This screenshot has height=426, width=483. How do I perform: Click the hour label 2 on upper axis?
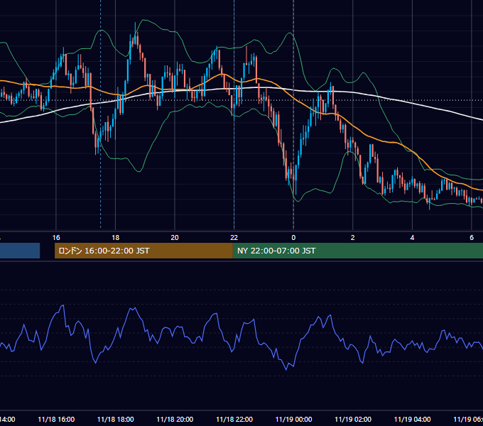point(353,238)
